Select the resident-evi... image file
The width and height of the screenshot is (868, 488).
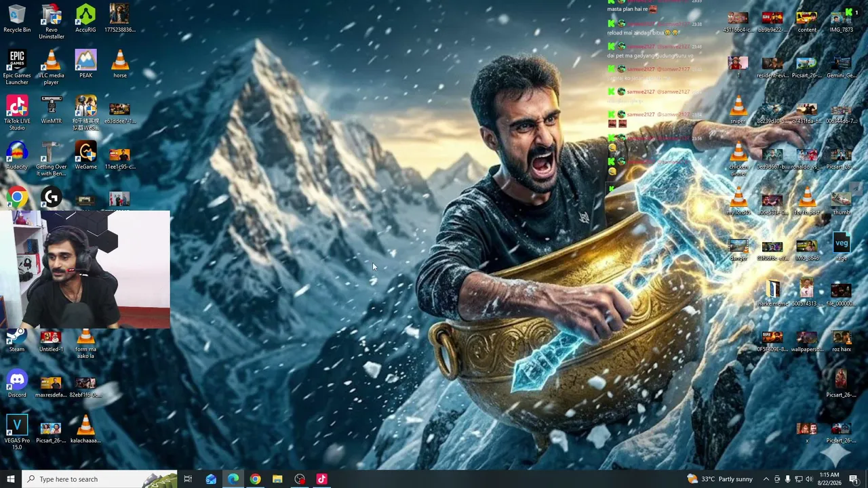tap(772, 66)
